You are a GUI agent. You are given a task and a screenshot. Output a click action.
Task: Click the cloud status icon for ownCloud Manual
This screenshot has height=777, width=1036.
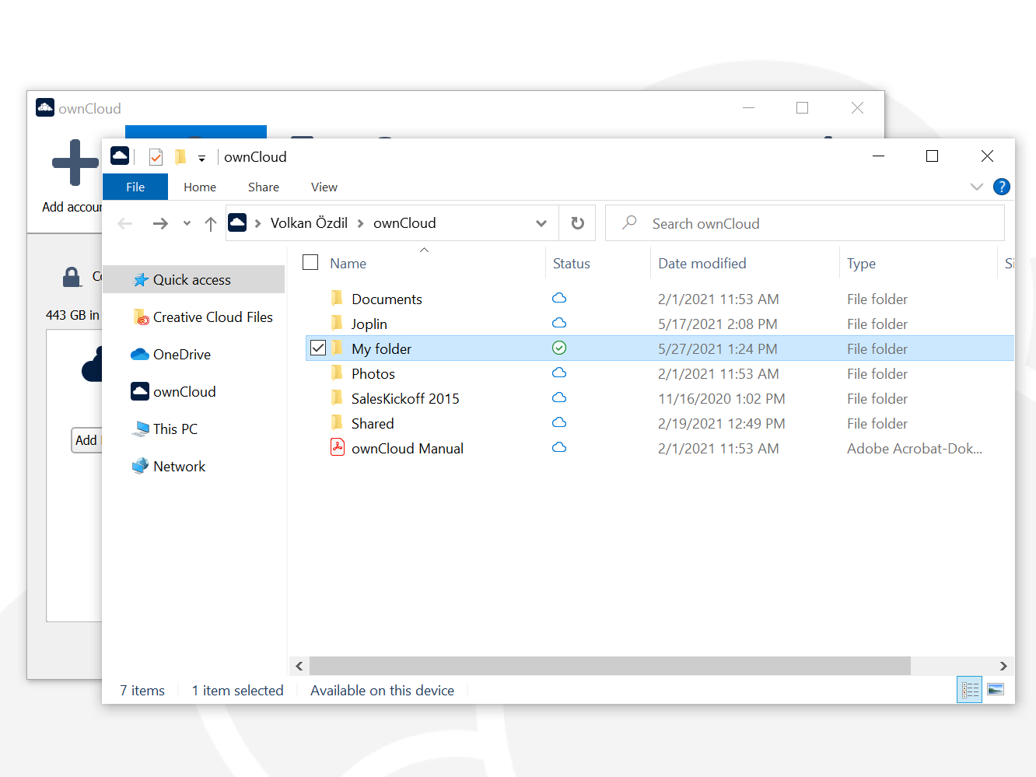[559, 447]
